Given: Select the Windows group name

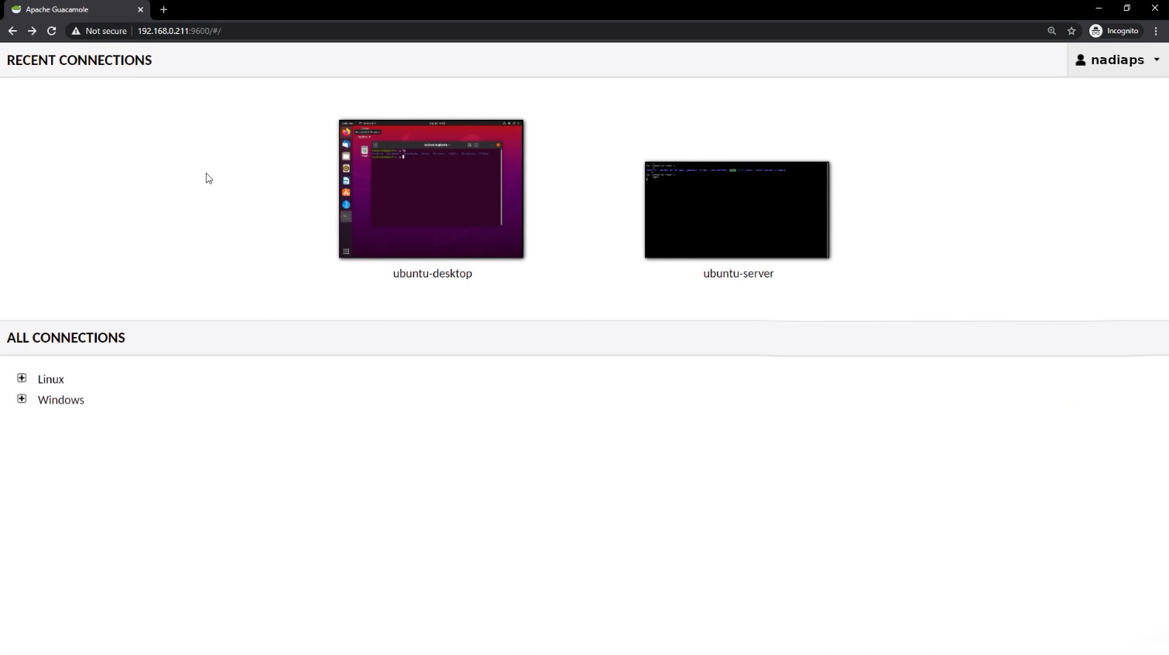Looking at the screenshot, I should 61,400.
